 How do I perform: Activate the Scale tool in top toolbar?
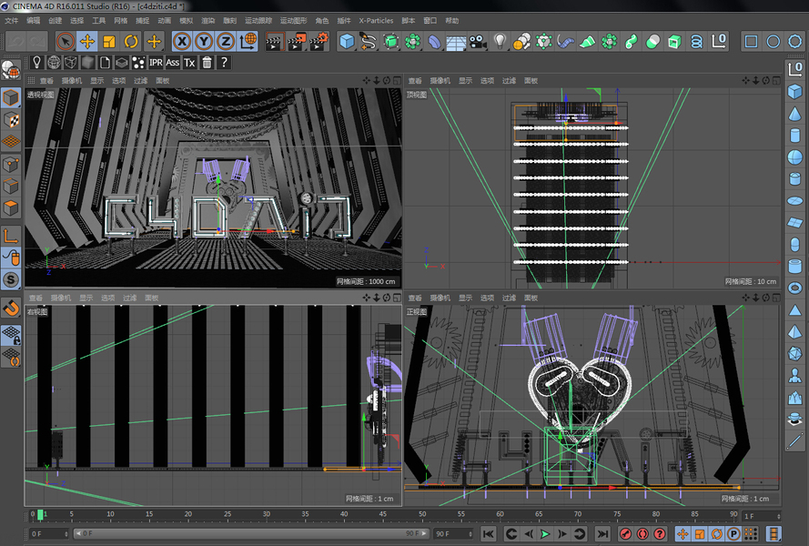[109, 41]
